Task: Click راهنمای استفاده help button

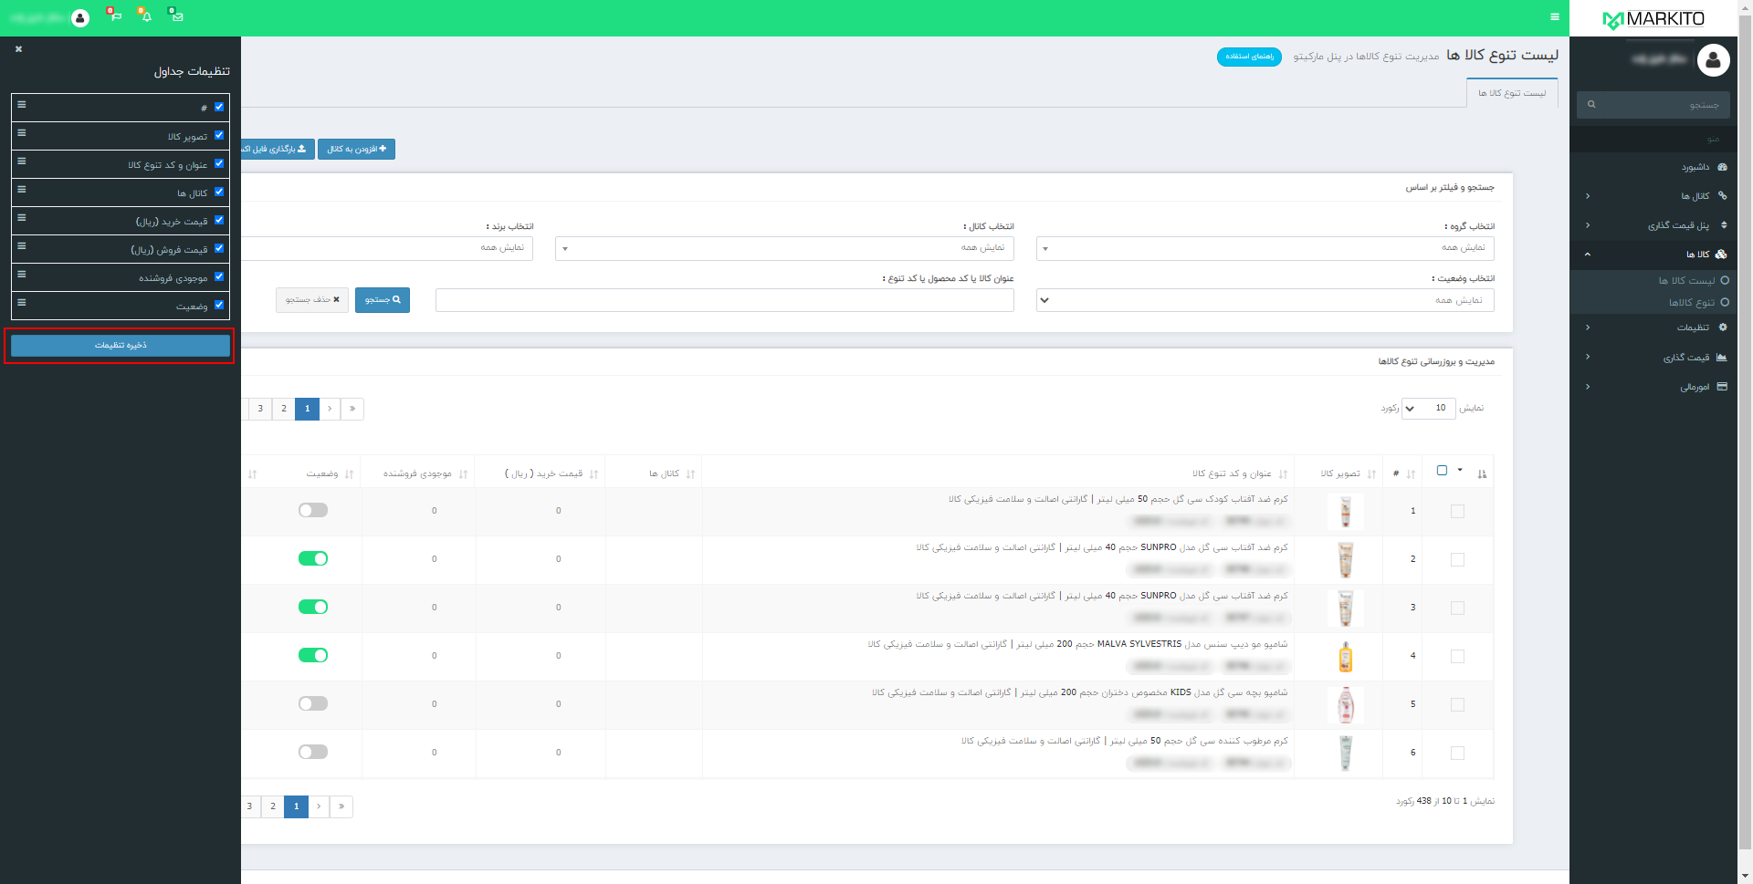Action: pyautogui.click(x=1249, y=57)
